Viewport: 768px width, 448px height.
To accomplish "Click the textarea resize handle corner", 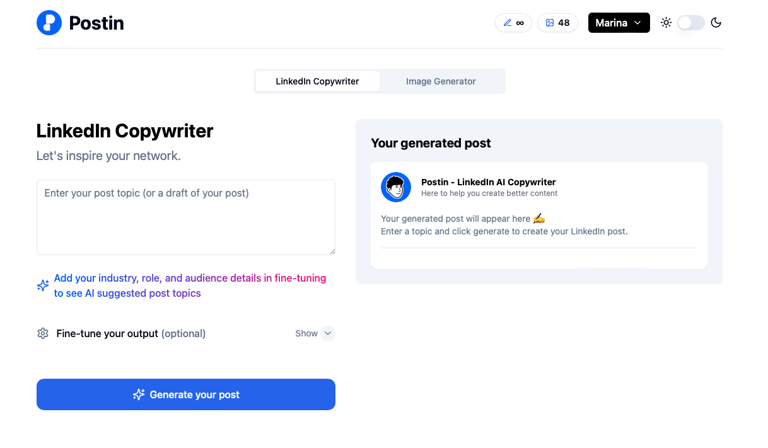I will pyautogui.click(x=332, y=252).
